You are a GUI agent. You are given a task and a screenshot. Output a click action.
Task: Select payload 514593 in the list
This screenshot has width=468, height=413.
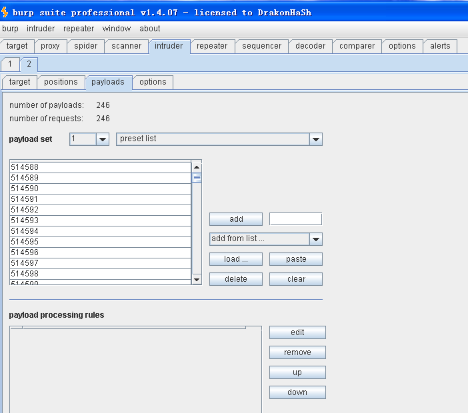[x=100, y=220]
